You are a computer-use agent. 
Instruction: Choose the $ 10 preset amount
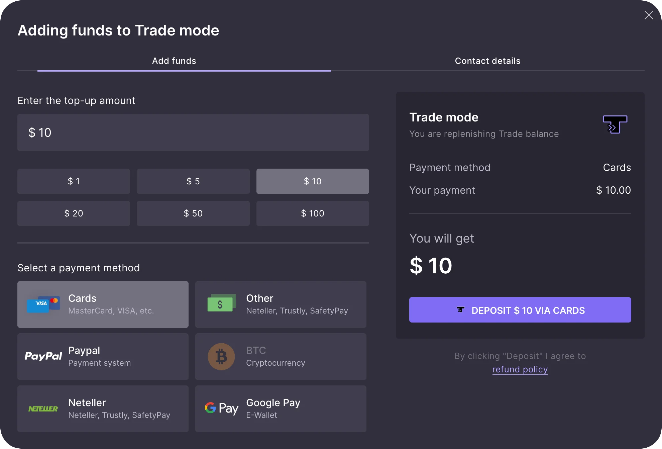point(313,181)
